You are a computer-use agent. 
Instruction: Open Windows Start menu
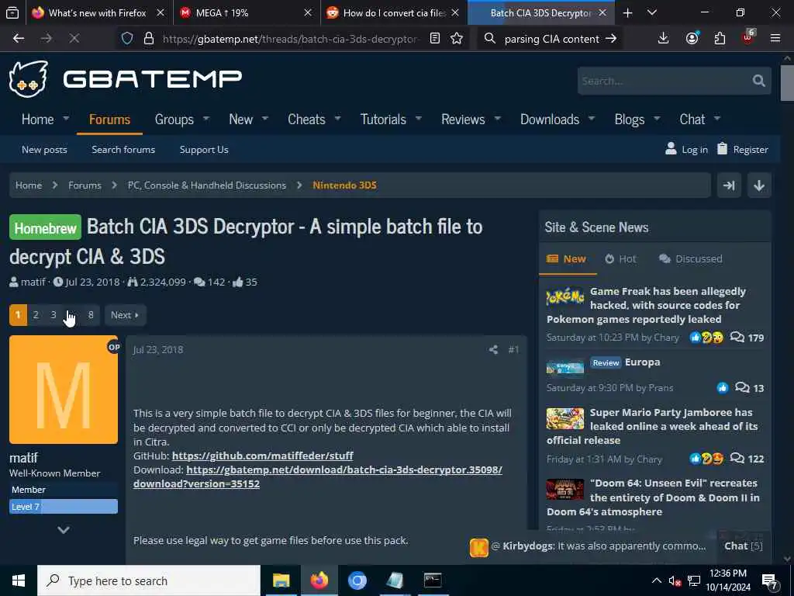(x=19, y=580)
